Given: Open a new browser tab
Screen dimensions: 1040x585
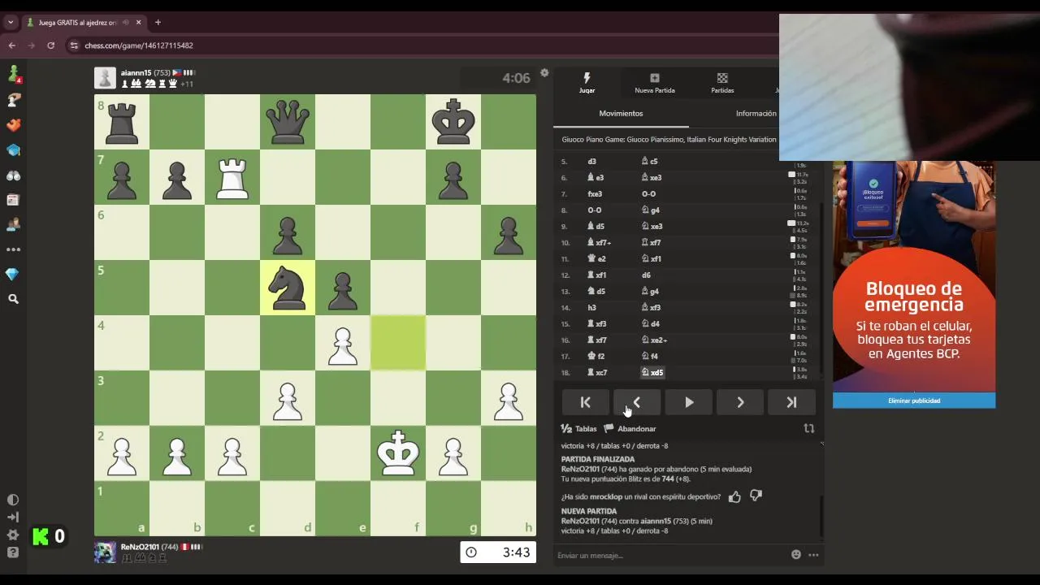Looking at the screenshot, I should pyautogui.click(x=158, y=22).
